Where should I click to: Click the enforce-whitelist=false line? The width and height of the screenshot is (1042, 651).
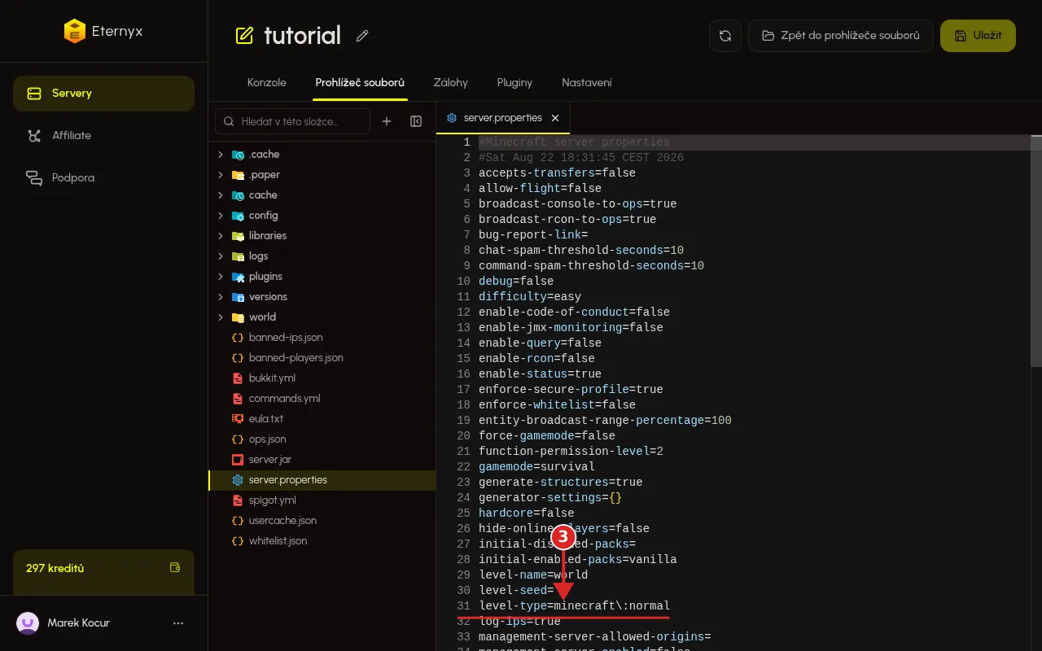(557, 405)
